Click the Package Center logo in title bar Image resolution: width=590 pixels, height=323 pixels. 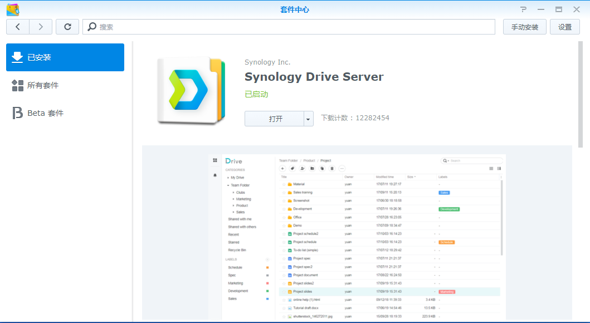click(12, 9)
